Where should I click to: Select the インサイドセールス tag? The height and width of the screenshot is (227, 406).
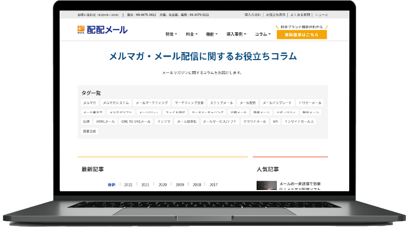tap(299, 121)
